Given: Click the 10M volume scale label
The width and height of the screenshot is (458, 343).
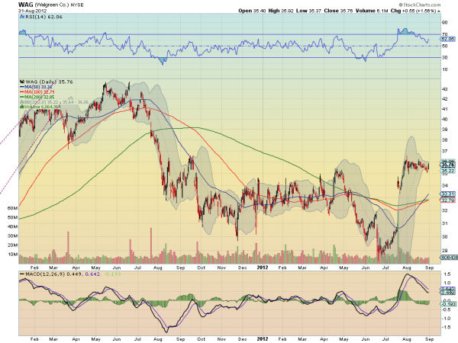Looking at the screenshot, I should coord(12,255).
